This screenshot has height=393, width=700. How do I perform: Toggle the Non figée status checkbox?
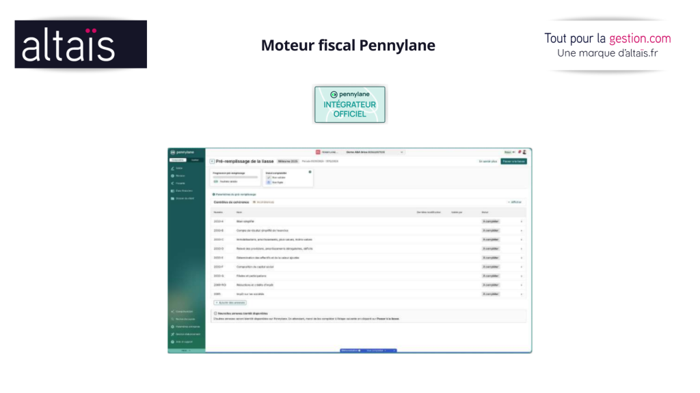268,183
